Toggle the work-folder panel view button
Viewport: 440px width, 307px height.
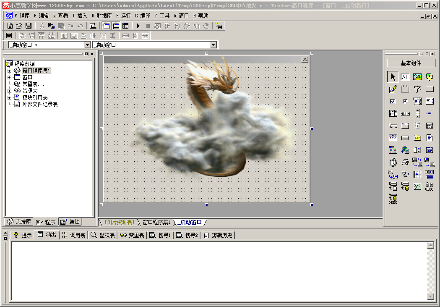pos(107,26)
